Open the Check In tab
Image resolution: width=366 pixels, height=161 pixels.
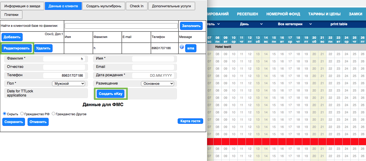point(137,6)
